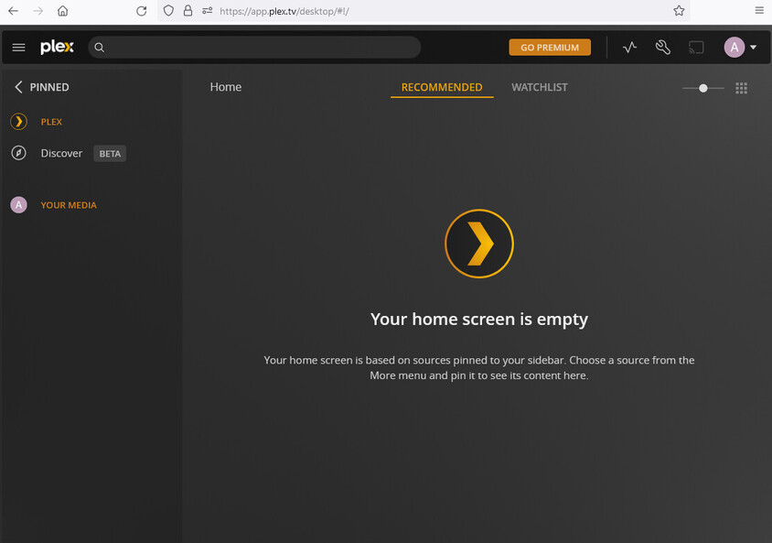Adjust the poster size slider

coord(703,88)
